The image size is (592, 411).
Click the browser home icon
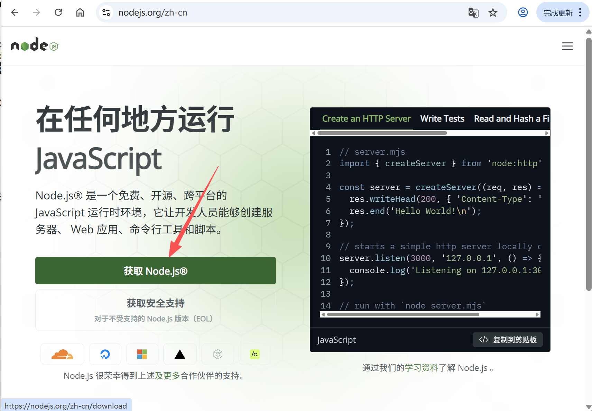click(80, 12)
